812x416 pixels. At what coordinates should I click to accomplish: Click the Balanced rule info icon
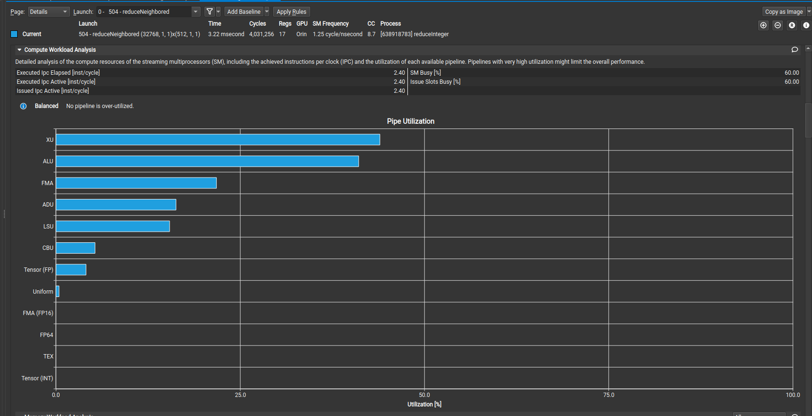click(x=23, y=106)
